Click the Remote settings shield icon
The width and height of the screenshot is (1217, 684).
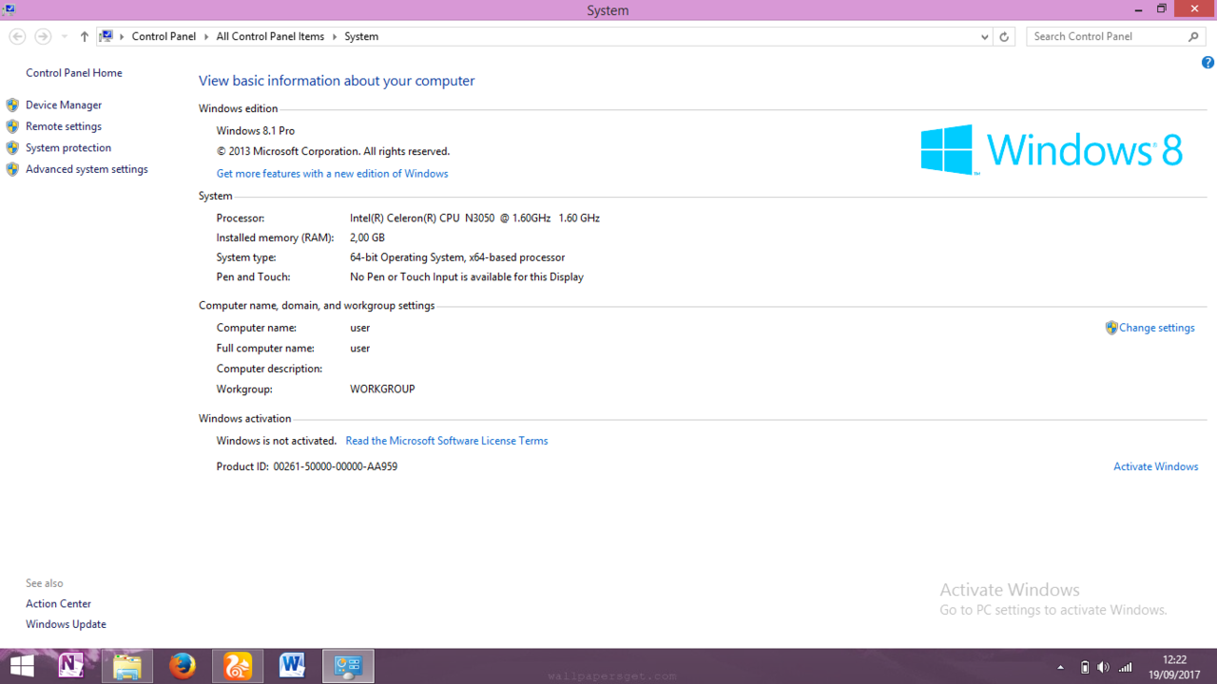pyautogui.click(x=12, y=126)
